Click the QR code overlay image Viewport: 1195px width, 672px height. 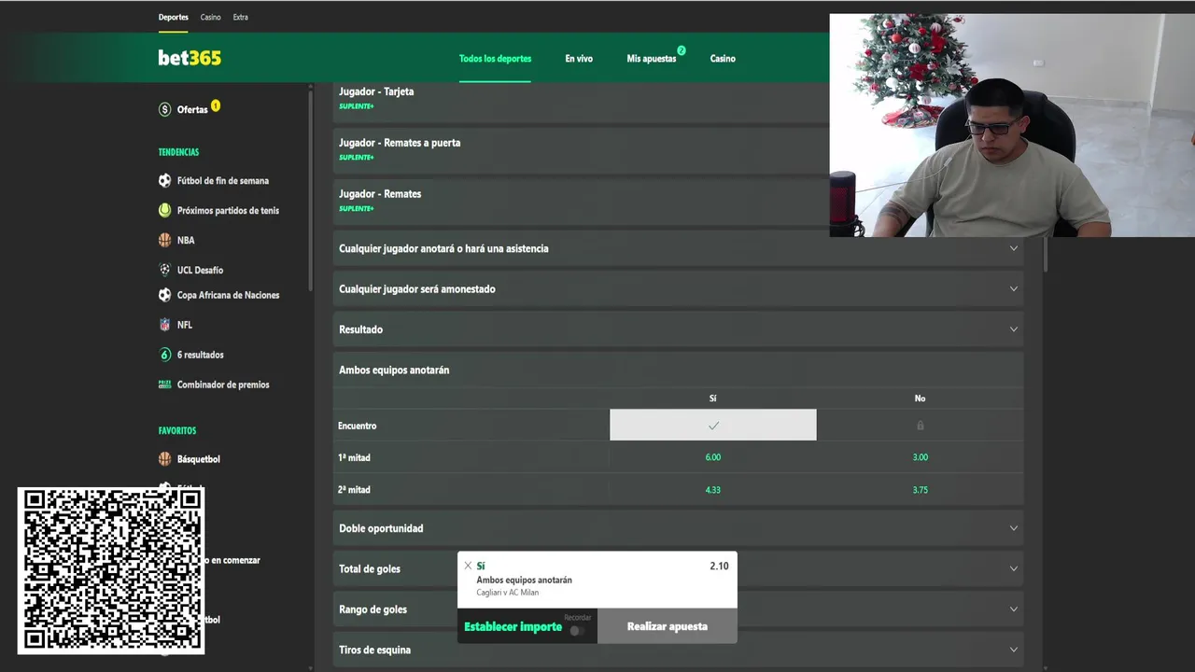tap(111, 570)
